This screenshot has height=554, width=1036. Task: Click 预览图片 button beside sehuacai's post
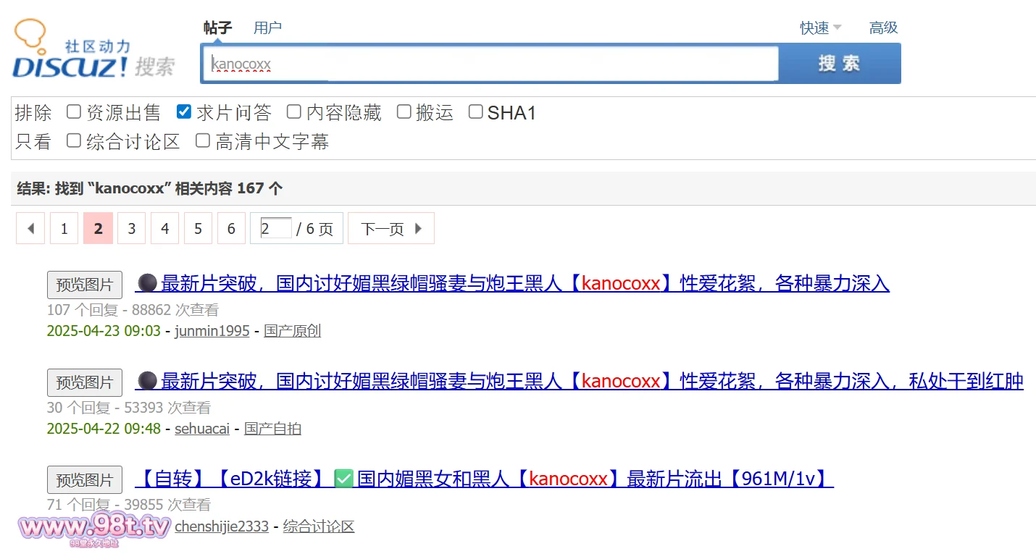(x=85, y=382)
